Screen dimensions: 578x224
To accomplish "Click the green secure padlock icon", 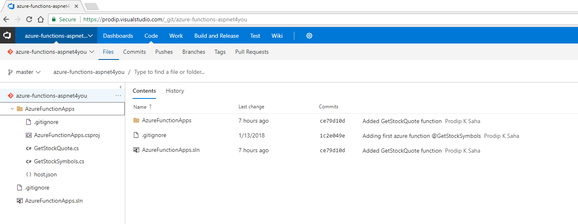I will [54, 19].
